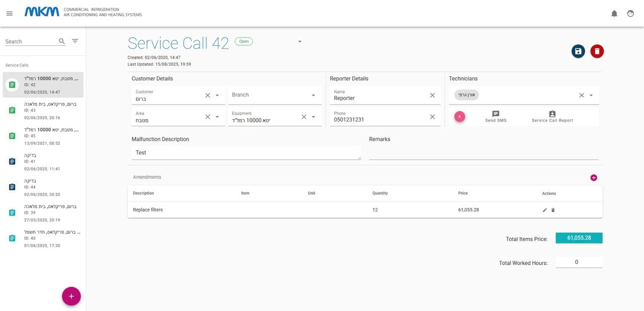Clear the Equipment field

[304, 117]
